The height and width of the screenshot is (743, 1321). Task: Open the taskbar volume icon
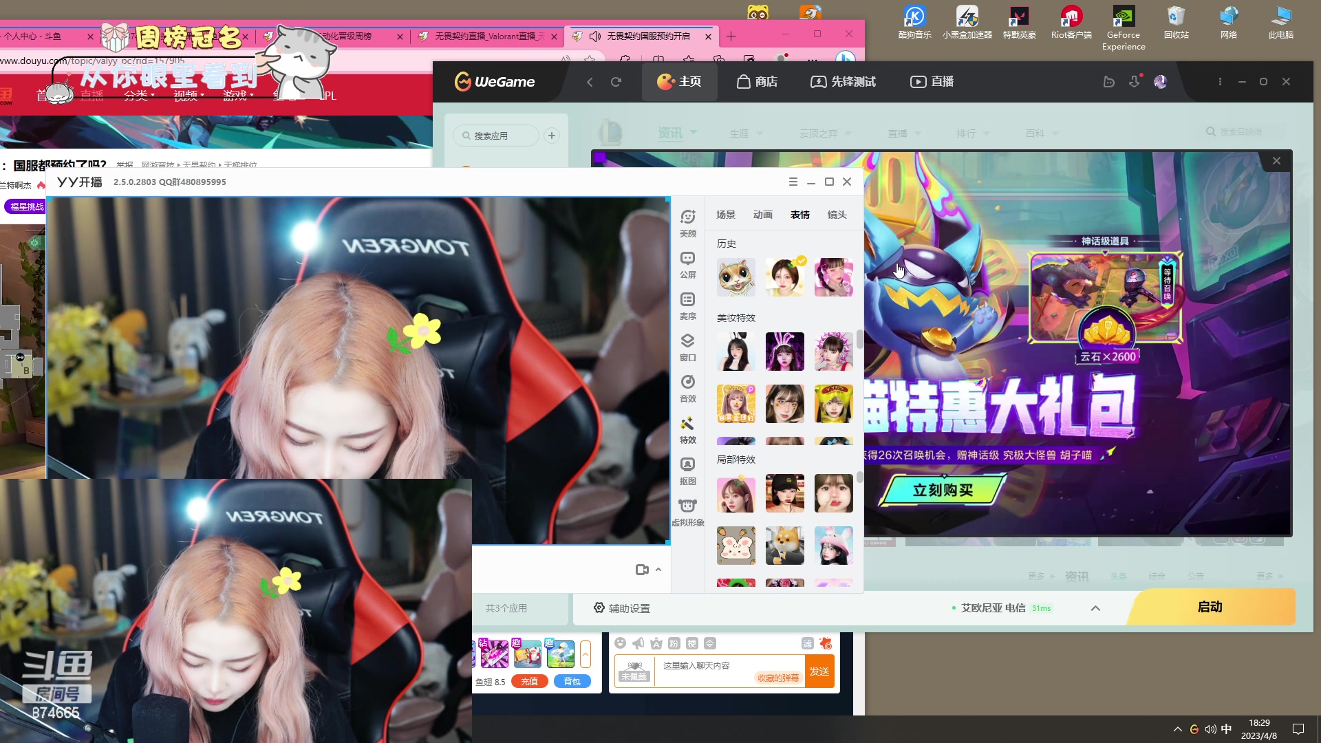point(1210,729)
